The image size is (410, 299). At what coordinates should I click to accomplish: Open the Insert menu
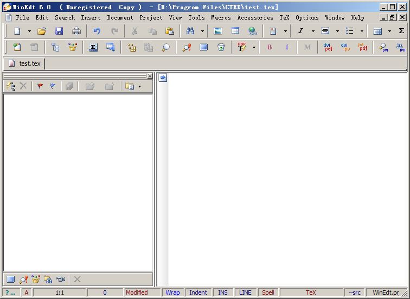(x=91, y=17)
